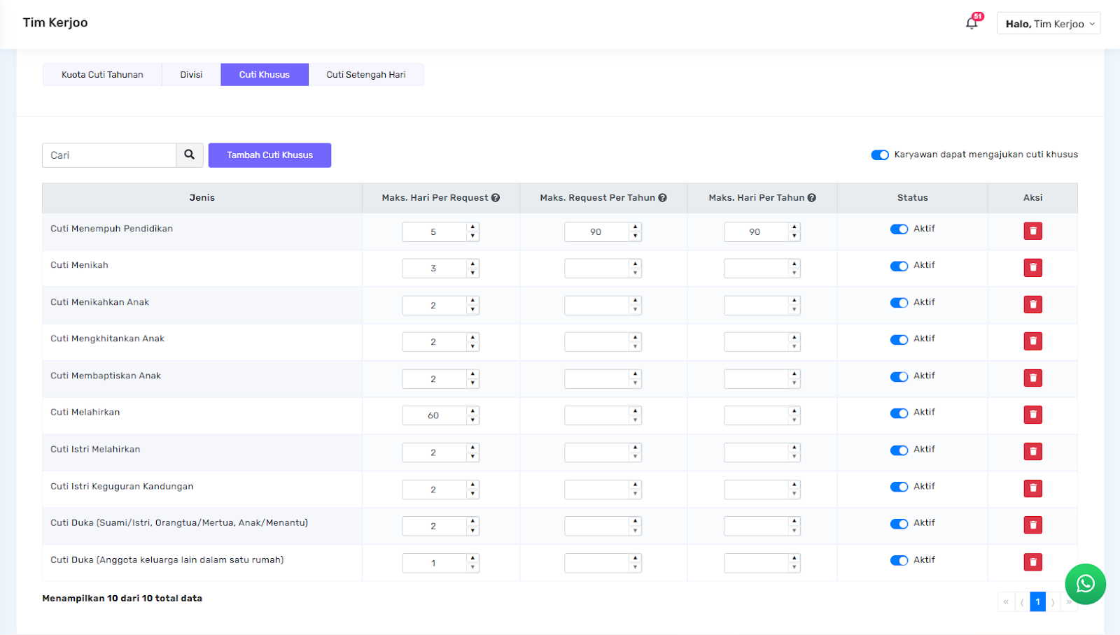1120x635 pixels.
Task: Increase Cuti Menempuh Pendidikan days per request
Action: pos(473,227)
